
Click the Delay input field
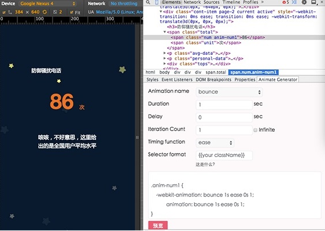click(x=224, y=117)
